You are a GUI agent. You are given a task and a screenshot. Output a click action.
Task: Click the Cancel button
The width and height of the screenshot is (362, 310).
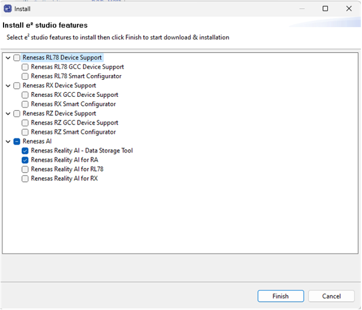point(331,296)
